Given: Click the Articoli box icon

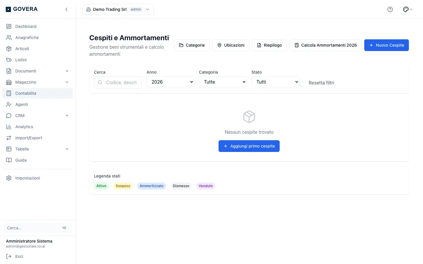Looking at the screenshot, I should [x=9, y=49].
